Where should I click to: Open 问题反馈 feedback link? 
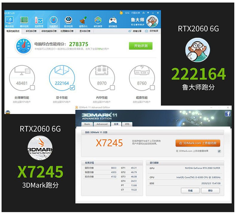pos(135,13)
